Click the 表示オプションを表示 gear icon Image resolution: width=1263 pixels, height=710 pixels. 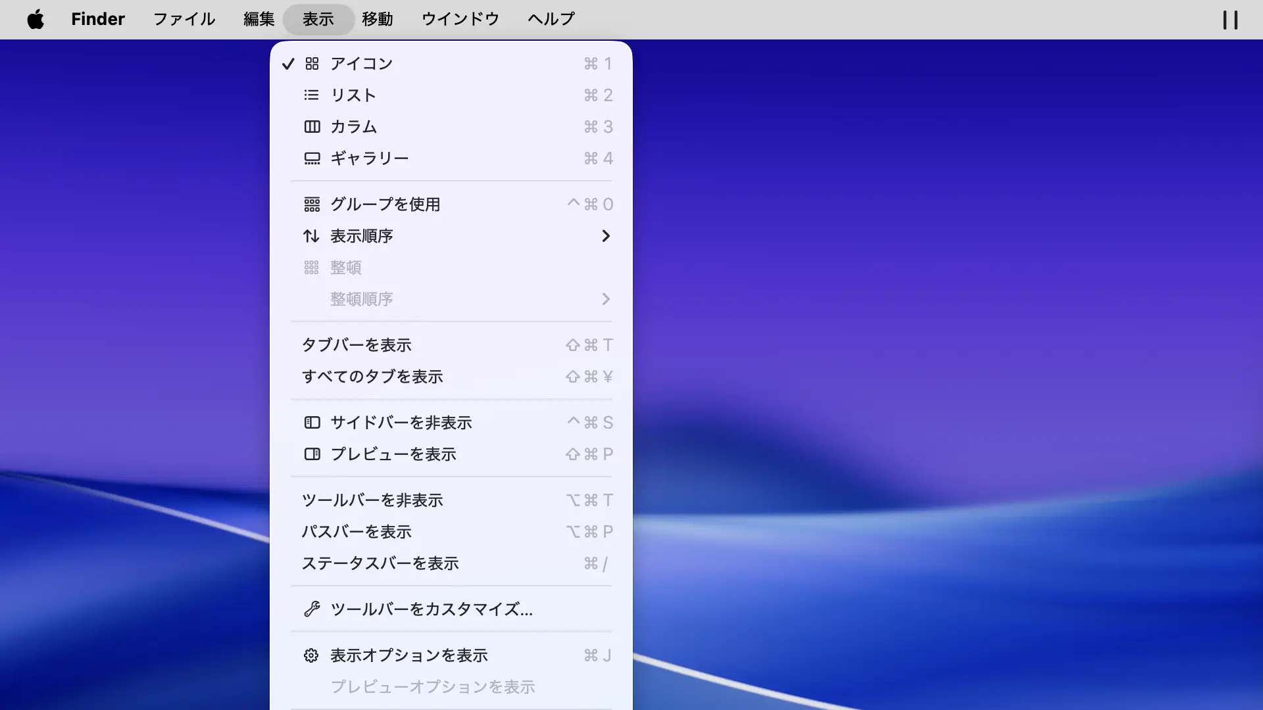(x=311, y=655)
